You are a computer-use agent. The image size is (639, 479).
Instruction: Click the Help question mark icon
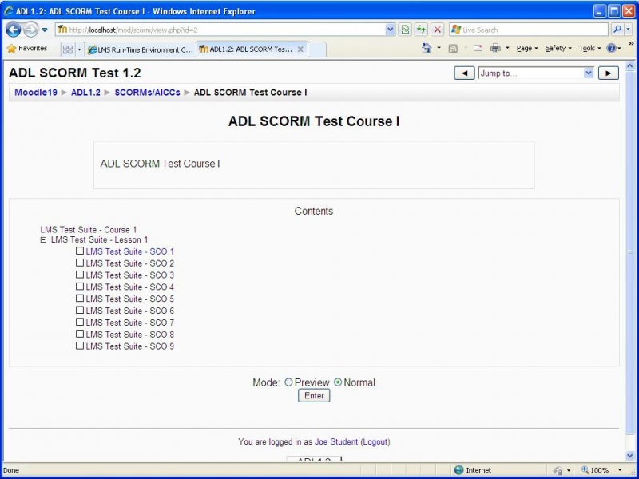coord(611,49)
